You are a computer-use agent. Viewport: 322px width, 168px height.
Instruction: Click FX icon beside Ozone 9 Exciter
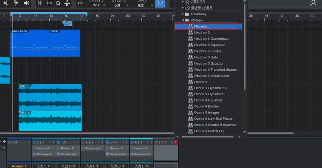pos(190,106)
